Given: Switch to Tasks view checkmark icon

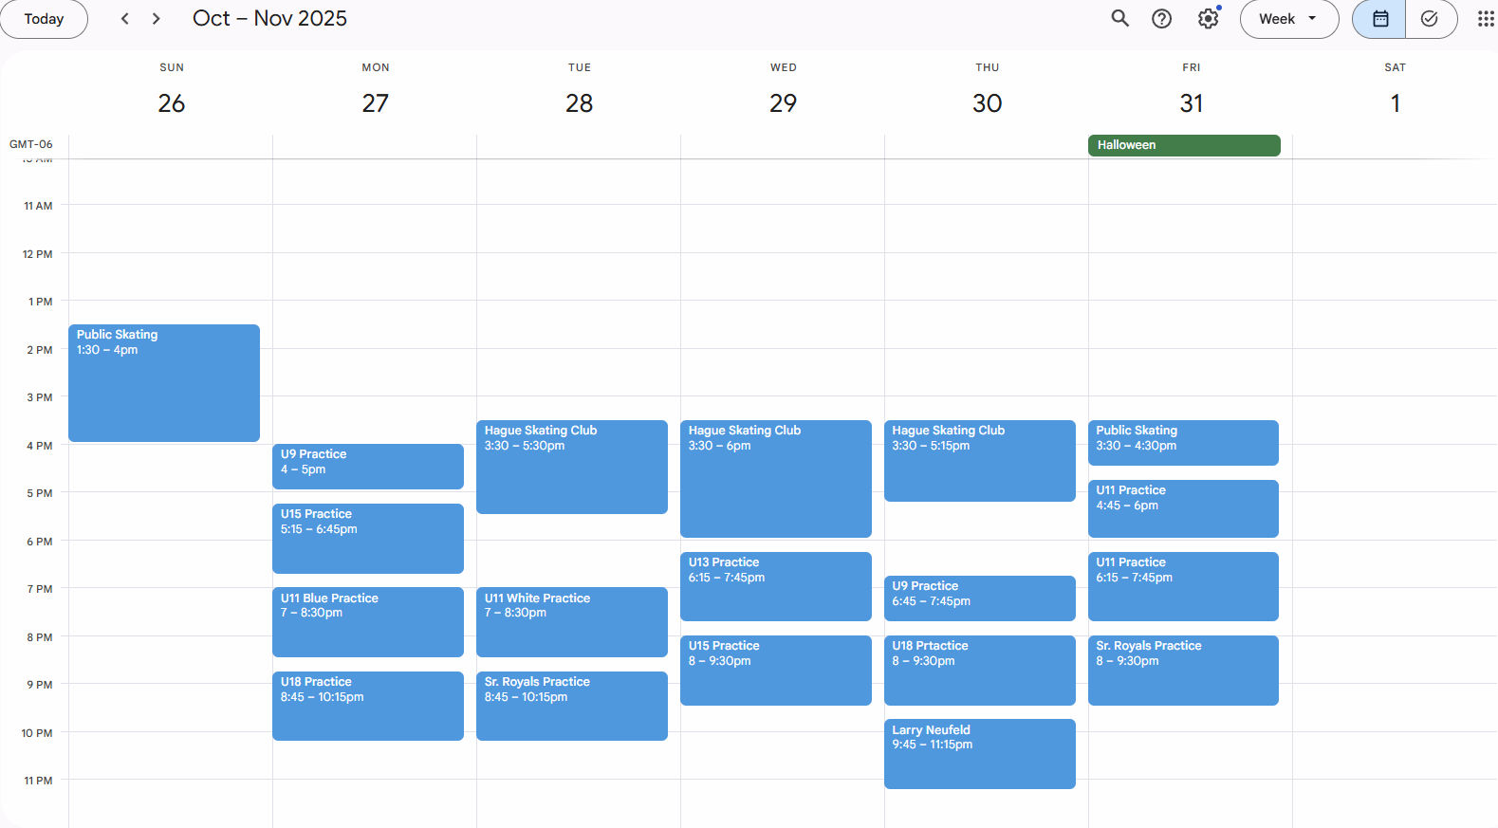Looking at the screenshot, I should [1431, 19].
